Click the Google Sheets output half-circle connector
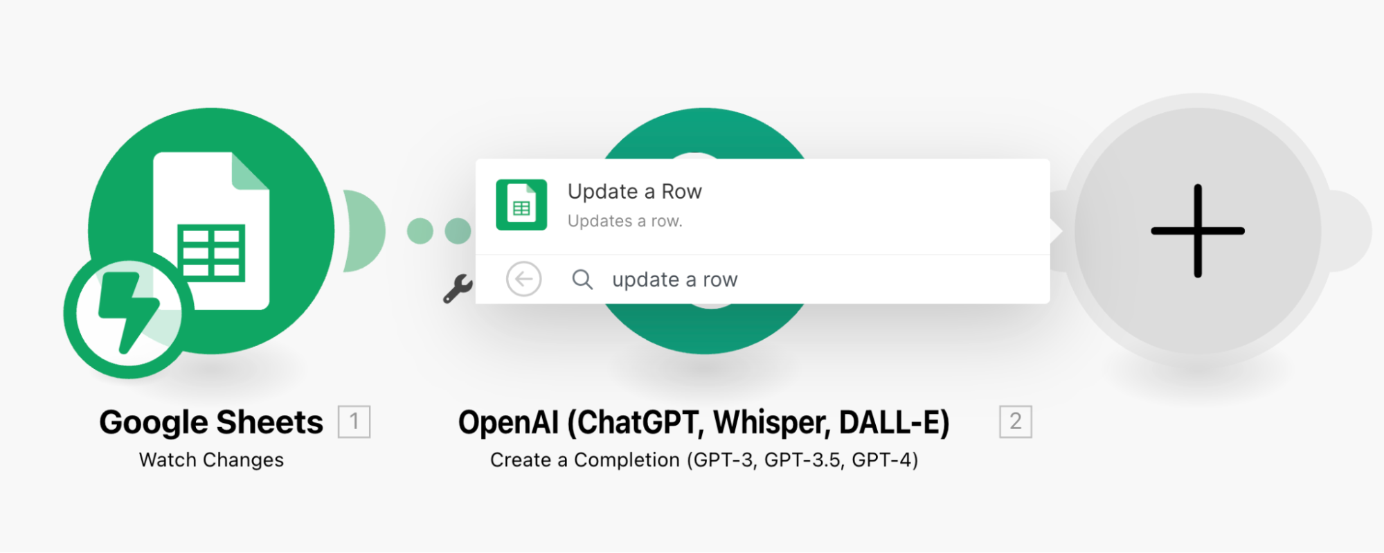 click(365, 230)
